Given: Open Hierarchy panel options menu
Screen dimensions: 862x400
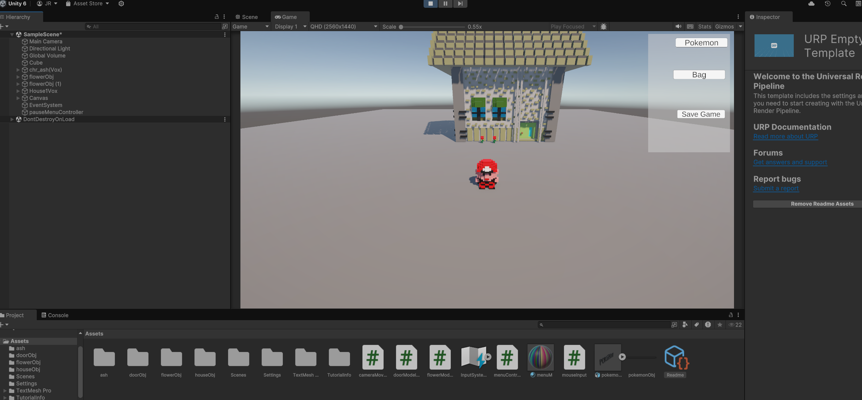Looking at the screenshot, I should 224,17.
